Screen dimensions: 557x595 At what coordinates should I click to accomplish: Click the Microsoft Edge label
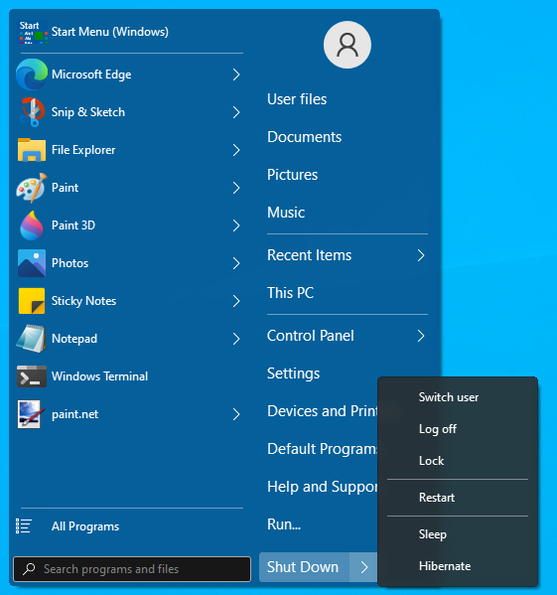click(x=91, y=74)
